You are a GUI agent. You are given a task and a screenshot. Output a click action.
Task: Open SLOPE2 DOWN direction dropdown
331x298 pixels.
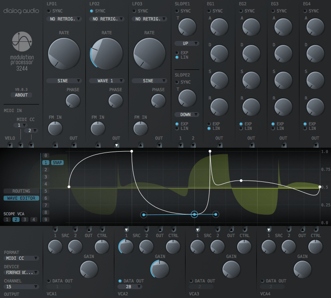[186, 115]
